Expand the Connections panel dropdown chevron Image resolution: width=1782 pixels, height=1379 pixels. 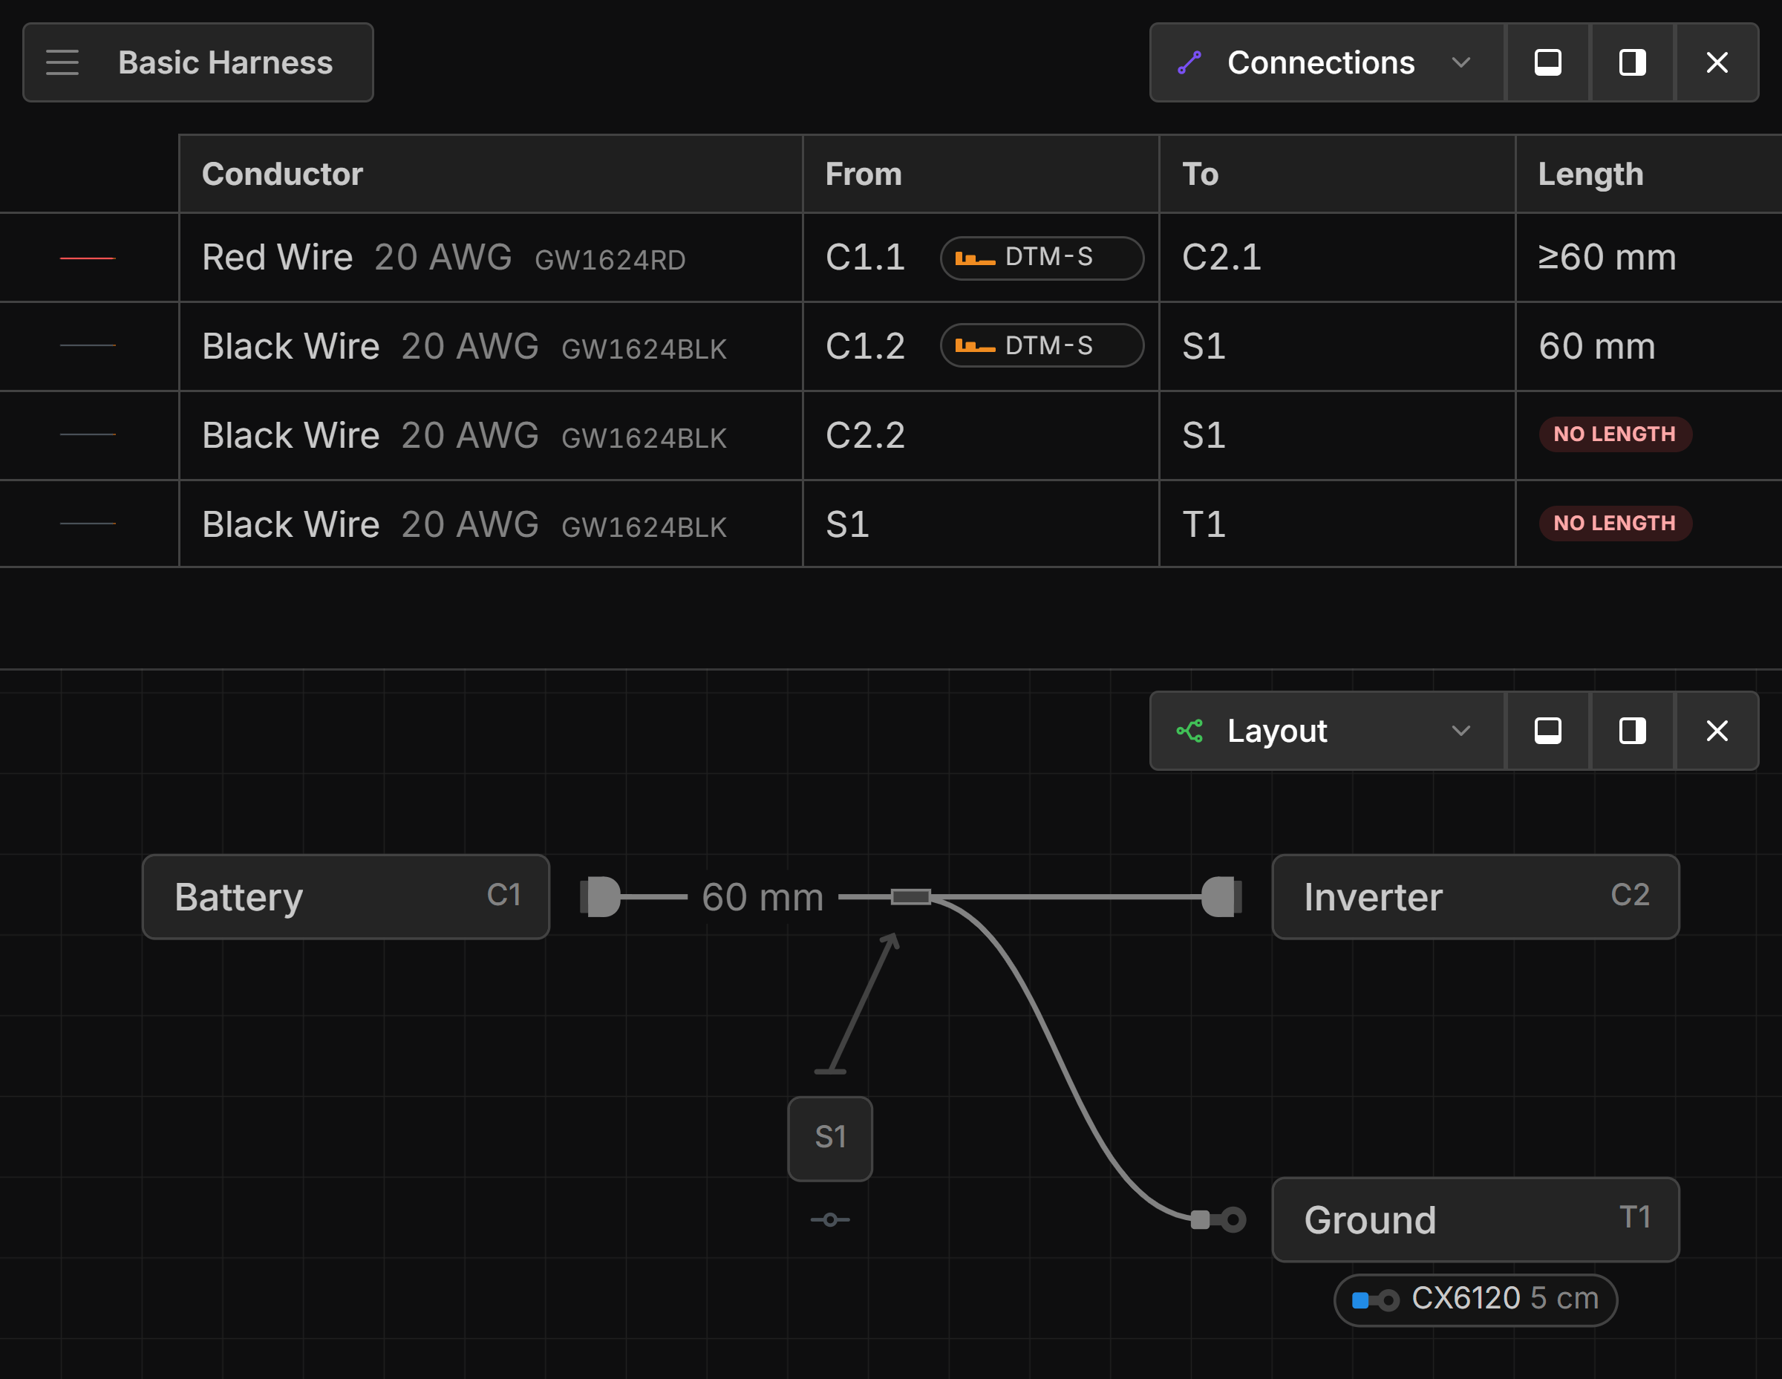[1460, 63]
